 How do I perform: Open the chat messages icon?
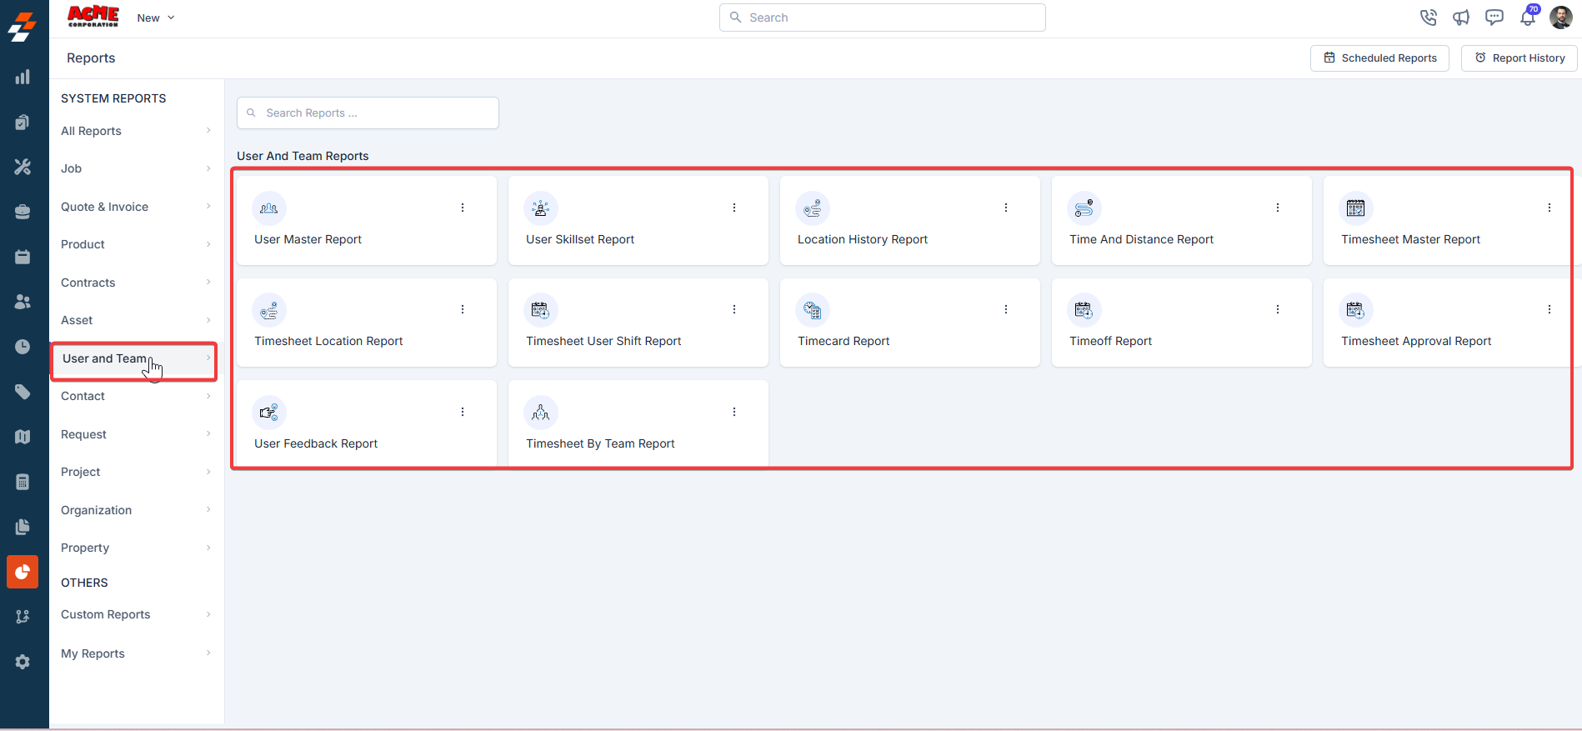click(1494, 18)
